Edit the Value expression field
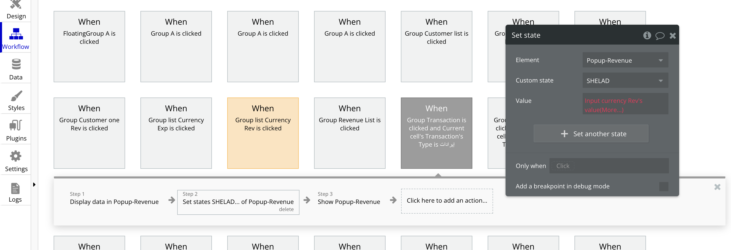731x250 pixels. tap(625, 105)
